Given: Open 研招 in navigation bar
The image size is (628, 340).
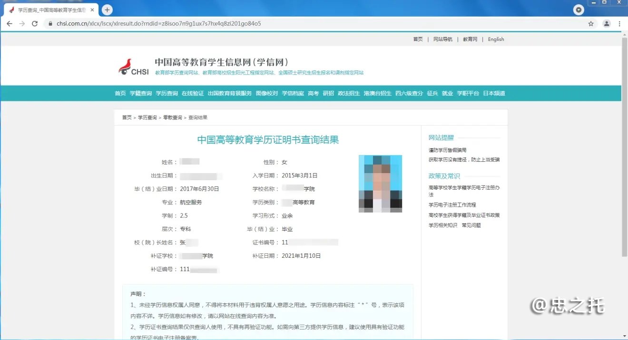Looking at the screenshot, I should 328,93.
